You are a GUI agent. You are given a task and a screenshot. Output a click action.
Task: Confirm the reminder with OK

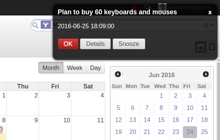tap(68, 44)
